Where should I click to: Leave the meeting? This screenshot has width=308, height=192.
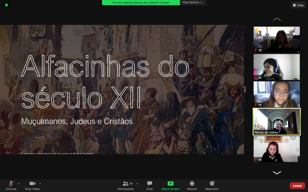point(297,185)
